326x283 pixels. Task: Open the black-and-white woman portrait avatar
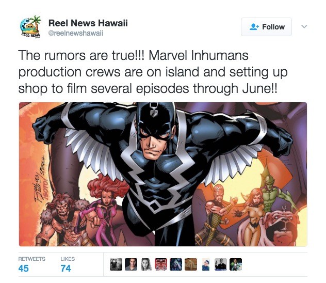146,264
